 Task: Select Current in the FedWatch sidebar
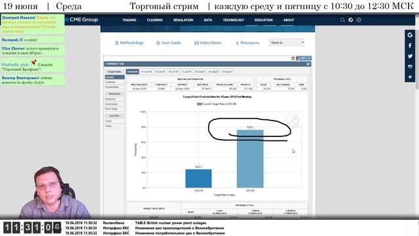[115, 77]
